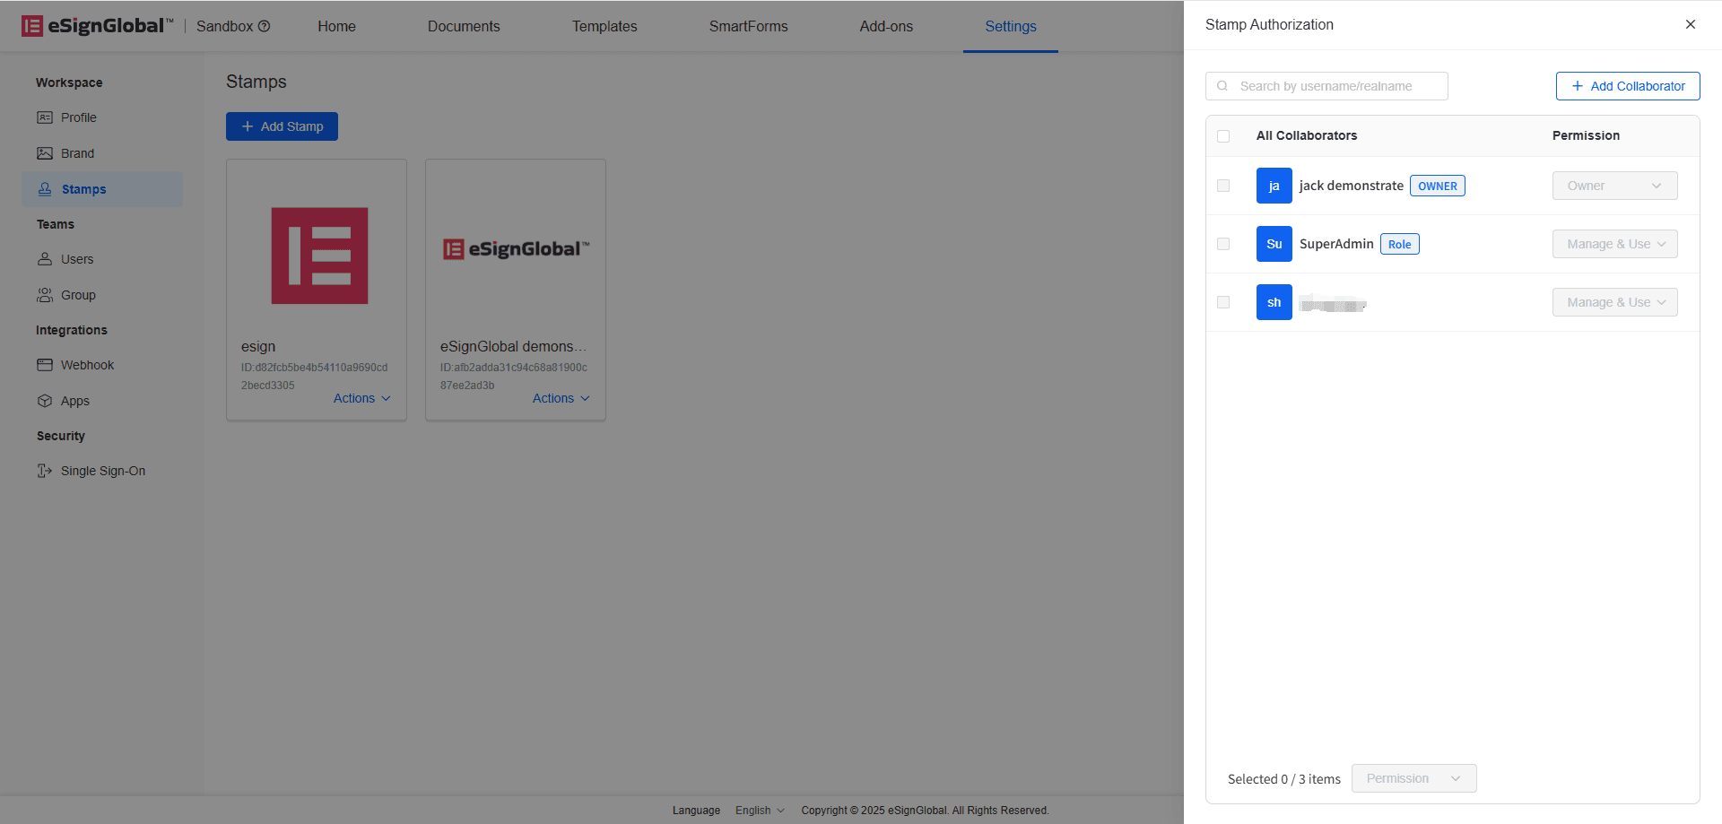Click the eSignGlobal demons stamp thumbnail

tap(516, 249)
